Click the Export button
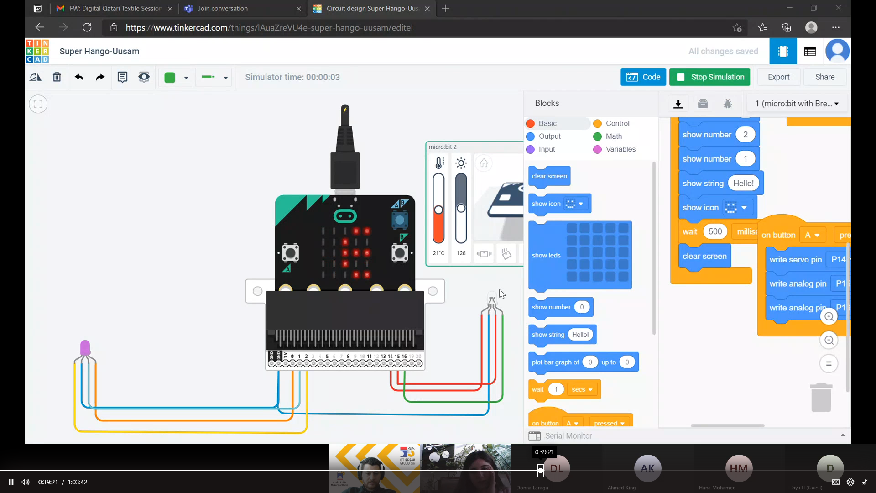This screenshot has width=876, height=493. 778,77
